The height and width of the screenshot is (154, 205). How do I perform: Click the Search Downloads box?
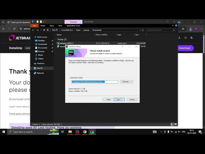tap(160, 30)
